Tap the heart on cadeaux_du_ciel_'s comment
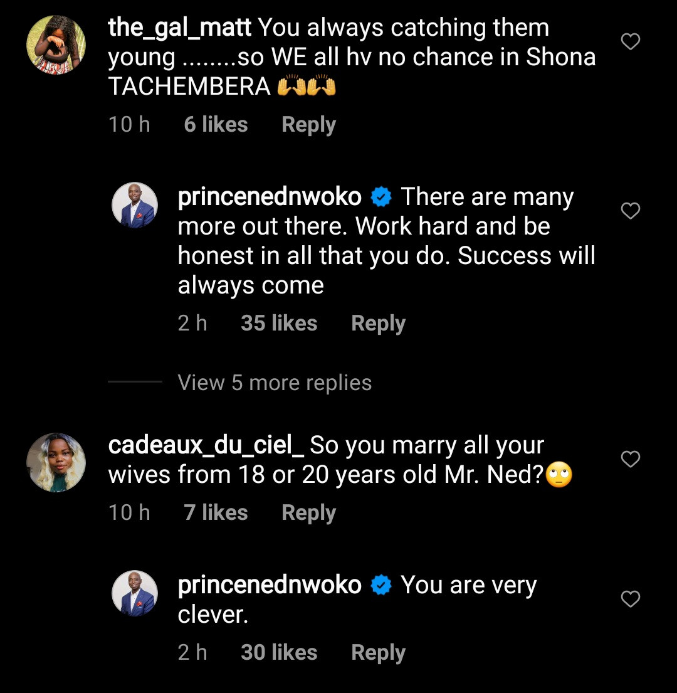 pyautogui.click(x=630, y=460)
